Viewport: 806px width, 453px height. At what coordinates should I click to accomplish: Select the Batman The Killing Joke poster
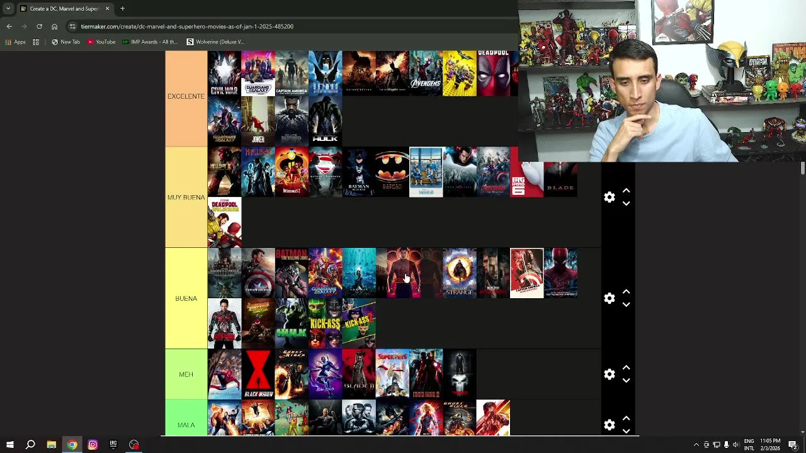(292, 273)
